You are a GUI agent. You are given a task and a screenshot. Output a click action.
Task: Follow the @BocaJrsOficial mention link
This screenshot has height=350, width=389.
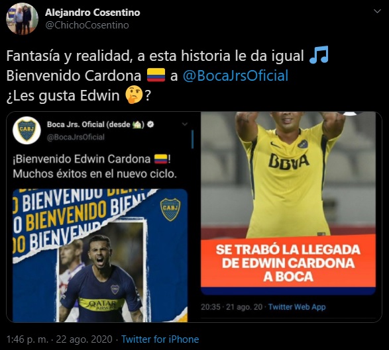click(x=235, y=75)
